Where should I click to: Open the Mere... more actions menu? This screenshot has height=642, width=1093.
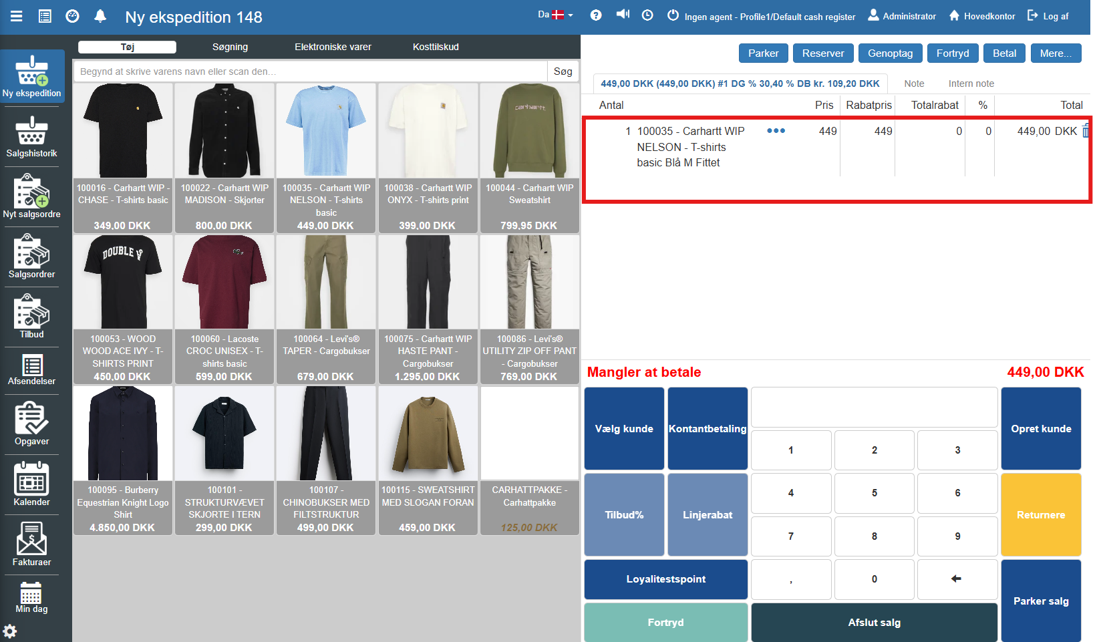tap(1056, 53)
